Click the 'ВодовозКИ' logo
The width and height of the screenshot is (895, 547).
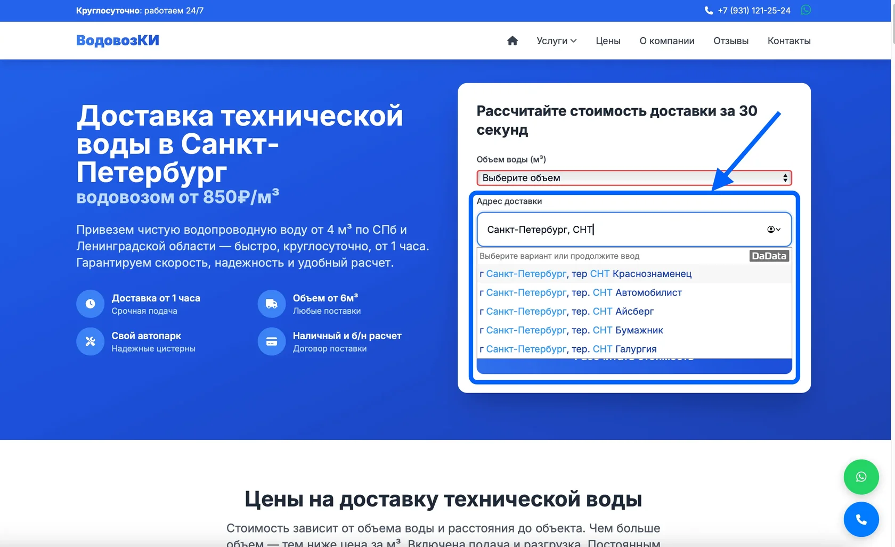click(117, 40)
